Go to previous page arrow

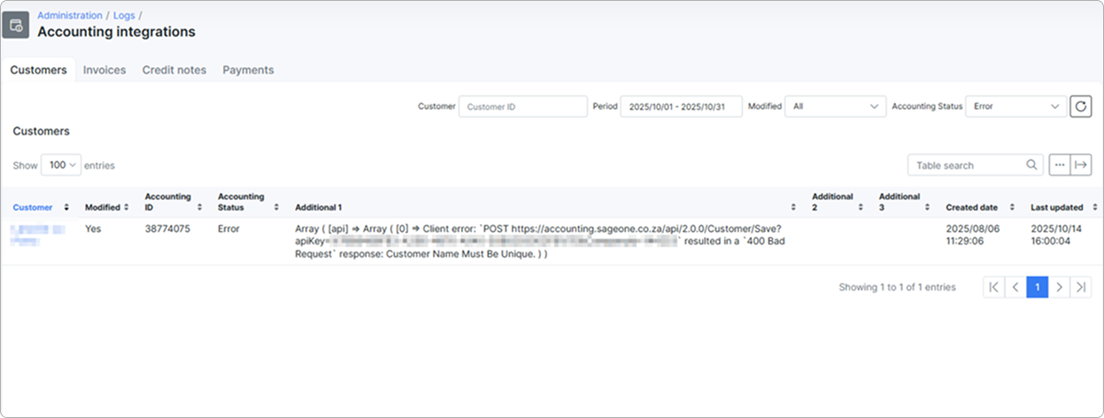pyautogui.click(x=1015, y=287)
